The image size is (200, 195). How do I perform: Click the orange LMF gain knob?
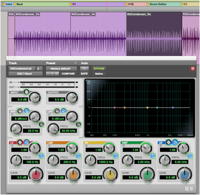pyautogui.click(x=73, y=174)
